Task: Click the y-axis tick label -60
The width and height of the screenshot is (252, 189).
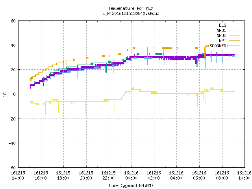Action: [x=12, y=168]
